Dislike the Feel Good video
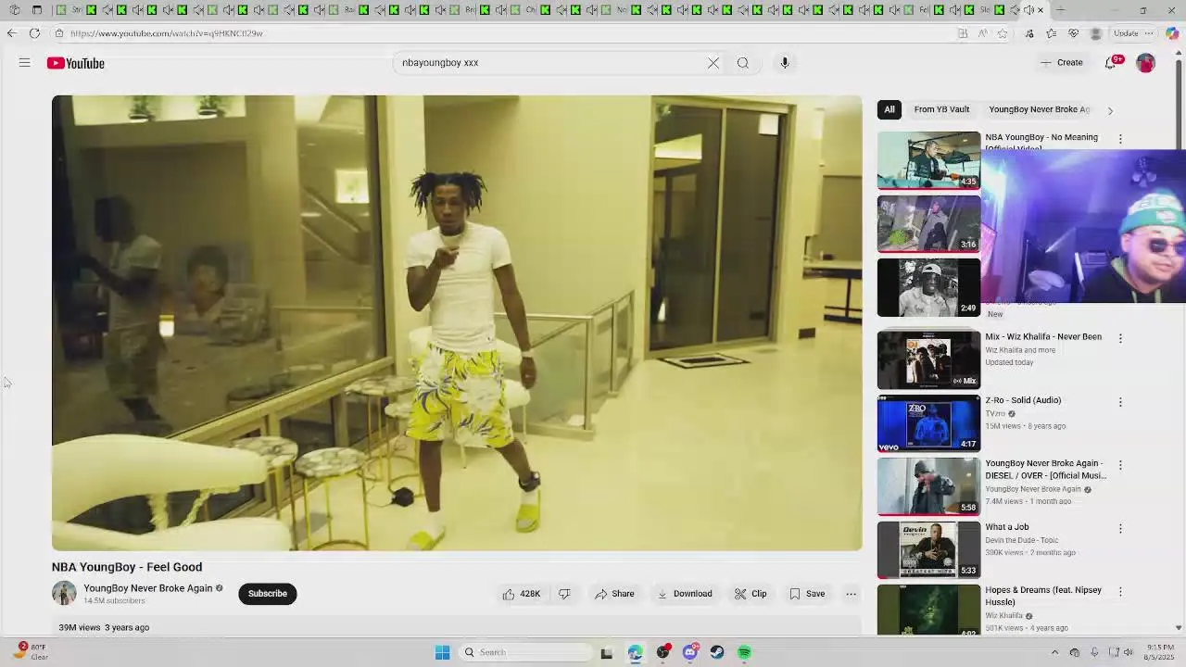 click(x=564, y=594)
